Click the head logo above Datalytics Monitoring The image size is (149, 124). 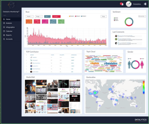pos(11,5)
